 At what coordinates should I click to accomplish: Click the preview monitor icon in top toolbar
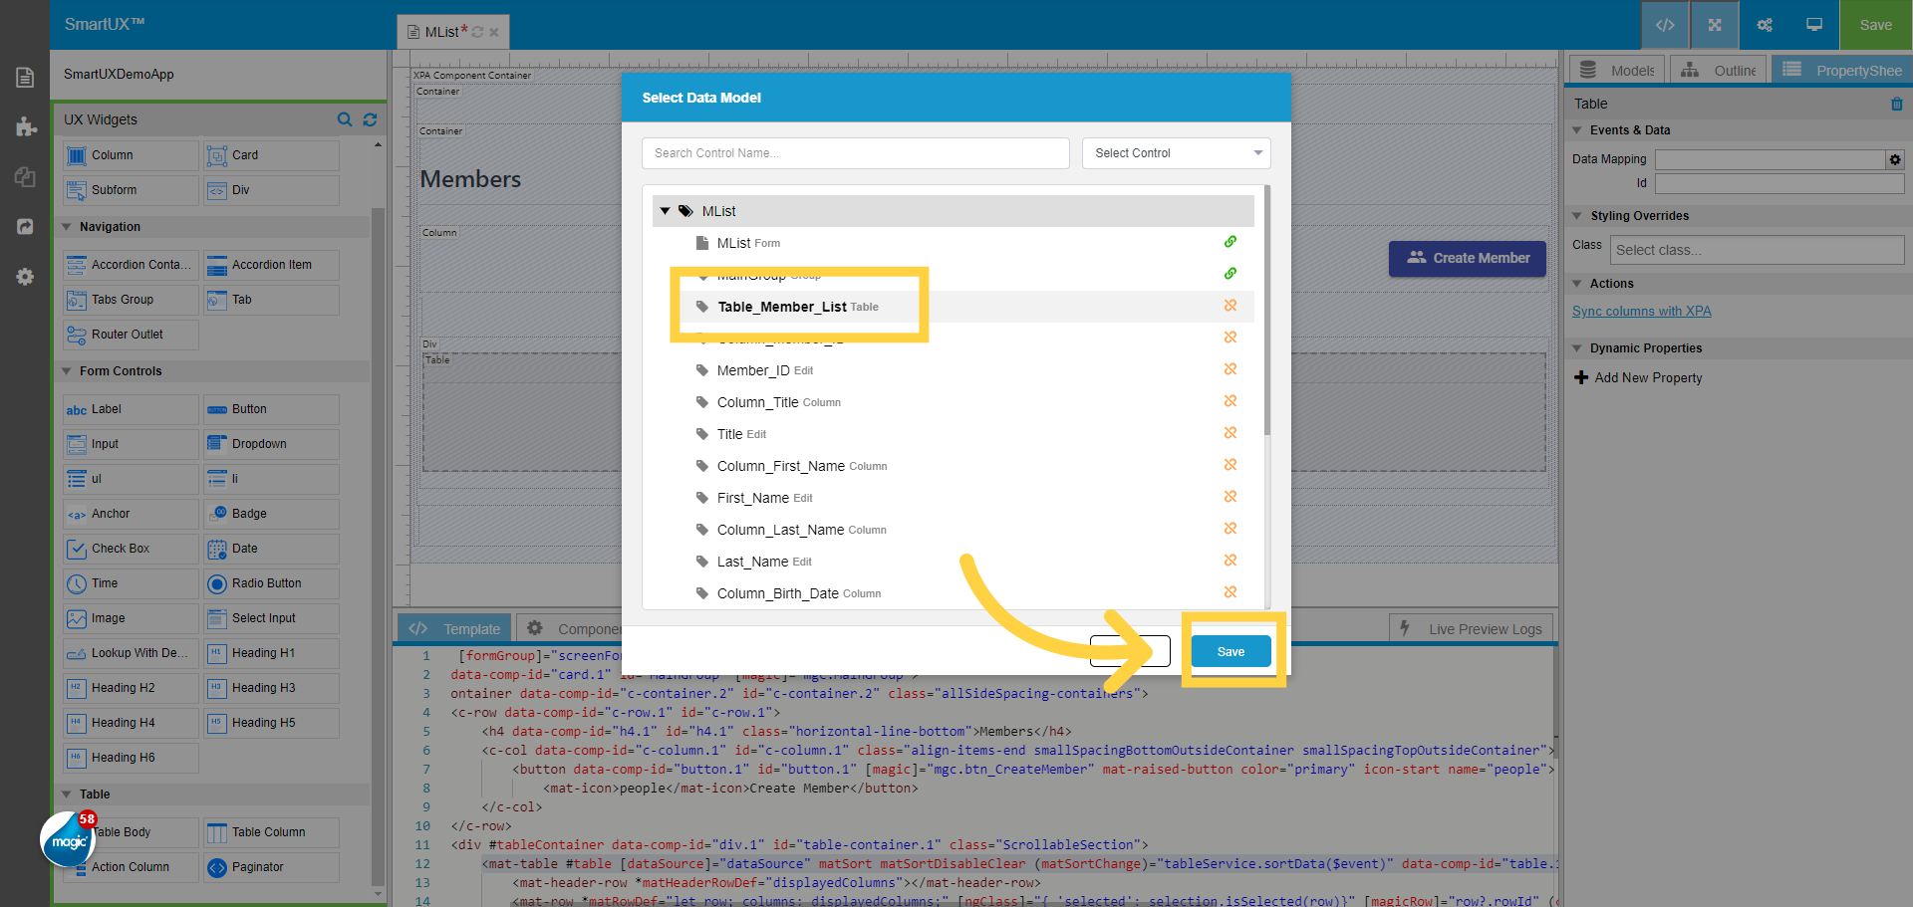click(x=1813, y=25)
